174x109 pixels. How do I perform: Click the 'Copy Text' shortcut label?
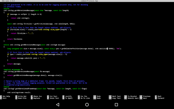coord(116,98)
